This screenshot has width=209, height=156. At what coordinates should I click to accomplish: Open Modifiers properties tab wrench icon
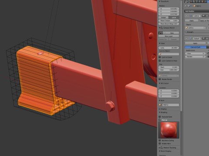[208, 2]
